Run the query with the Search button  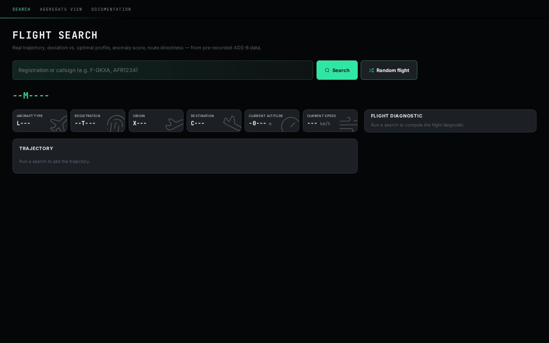coord(337,70)
